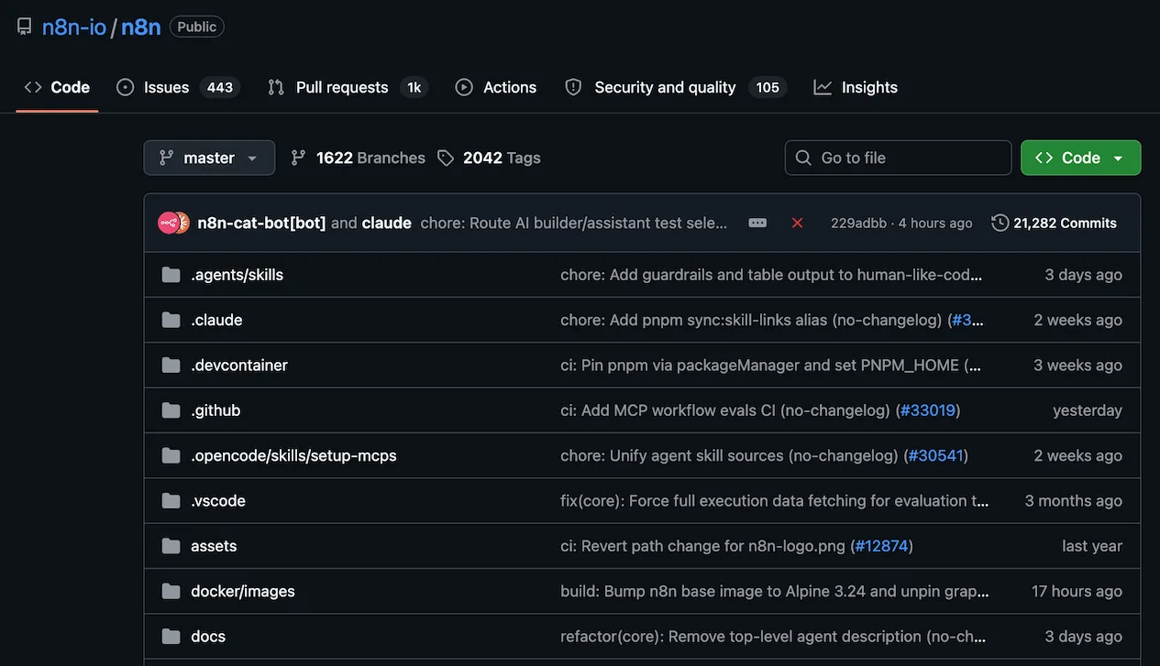Click the Issues count badge 443
The width and height of the screenshot is (1160, 666).
point(220,87)
